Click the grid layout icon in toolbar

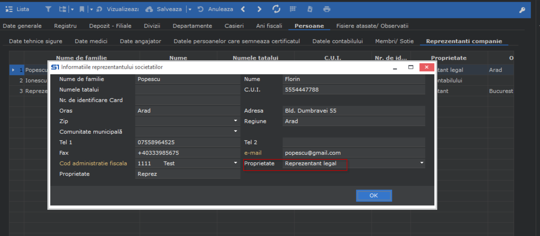point(293,9)
